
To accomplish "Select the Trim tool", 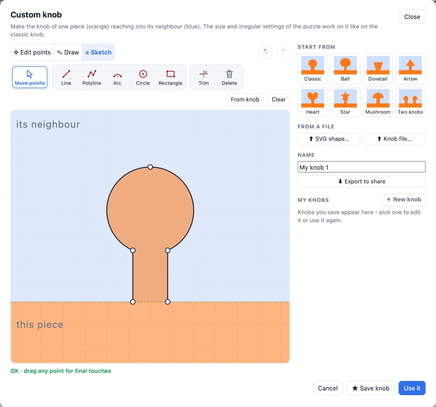I will (204, 78).
